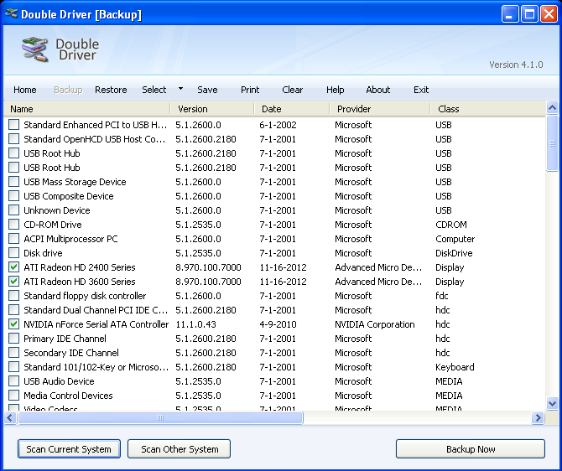The height and width of the screenshot is (471, 562).
Task: Click Exit in the toolbar
Action: click(421, 90)
